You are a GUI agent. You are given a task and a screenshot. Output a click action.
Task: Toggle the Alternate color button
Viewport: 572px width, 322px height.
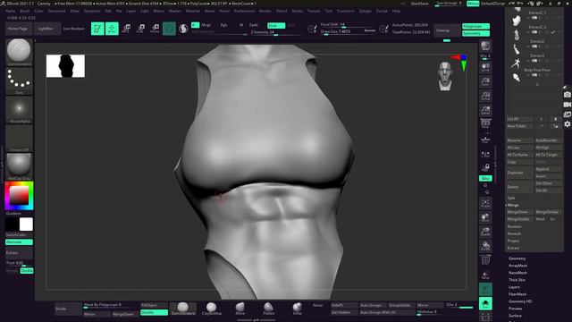(x=19, y=242)
